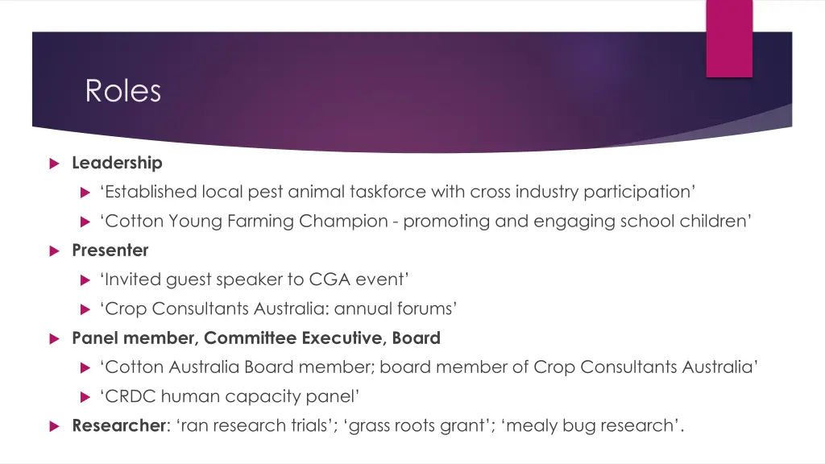This screenshot has height=464, width=825.
Task: Click the arrow bullet beside Researcher
Action: tap(54, 426)
